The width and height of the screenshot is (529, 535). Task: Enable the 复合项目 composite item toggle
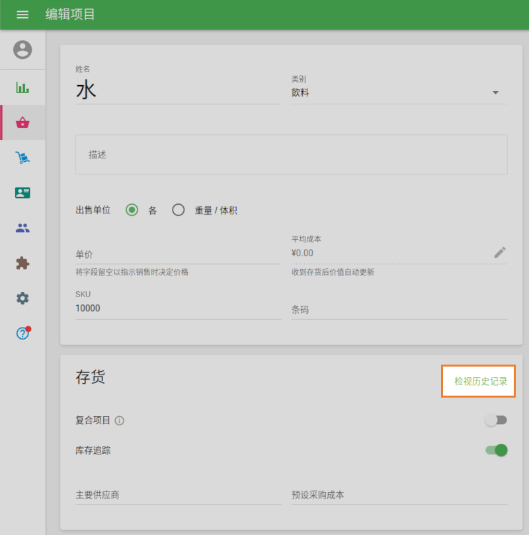[x=496, y=420]
